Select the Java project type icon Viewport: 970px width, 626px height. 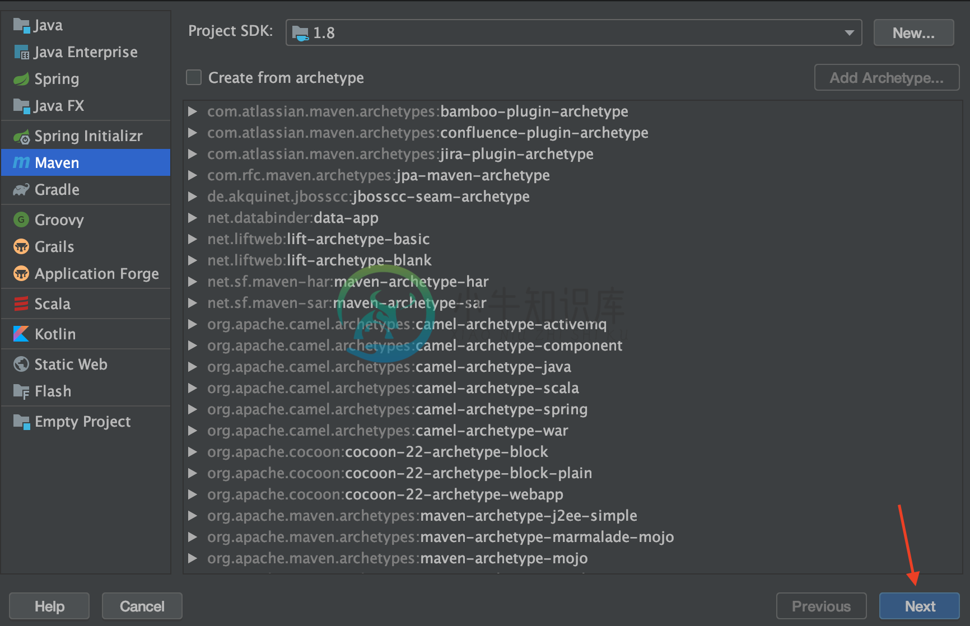pyautogui.click(x=21, y=25)
